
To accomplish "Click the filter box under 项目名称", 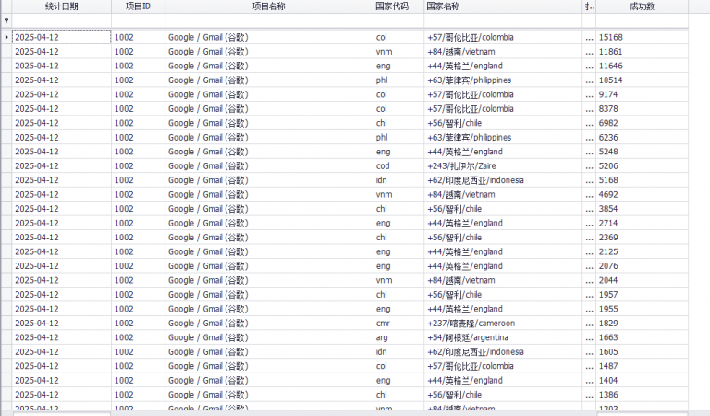I will (x=269, y=20).
